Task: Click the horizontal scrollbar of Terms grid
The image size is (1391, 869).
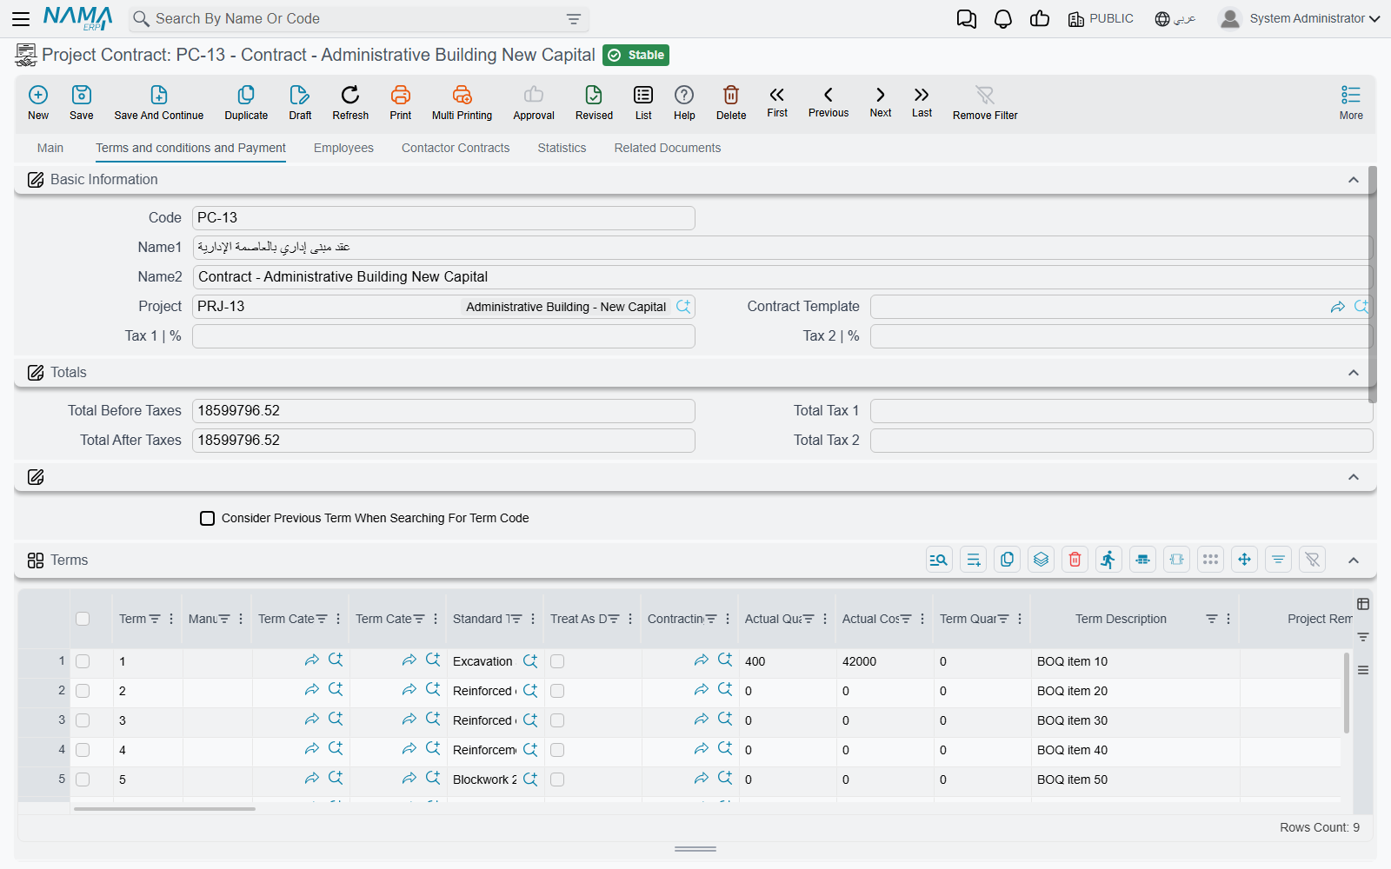Action: (x=164, y=809)
